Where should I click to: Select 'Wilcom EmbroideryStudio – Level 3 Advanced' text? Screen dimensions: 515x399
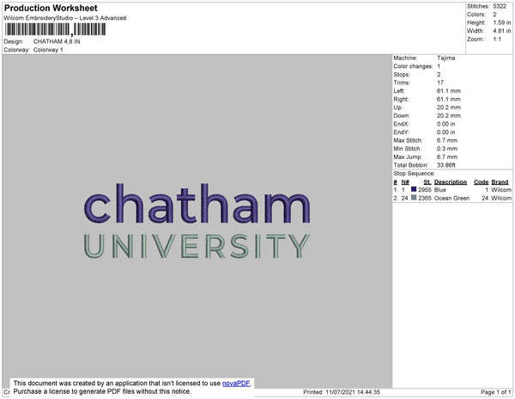coord(65,18)
